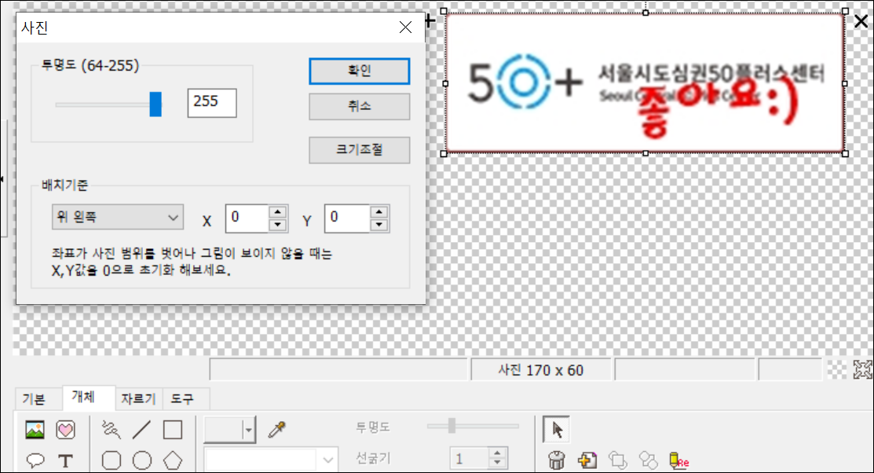Viewport: 874px width, 473px height.
Task: Click the '사진 170 x 60' status text
Action: tap(541, 370)
